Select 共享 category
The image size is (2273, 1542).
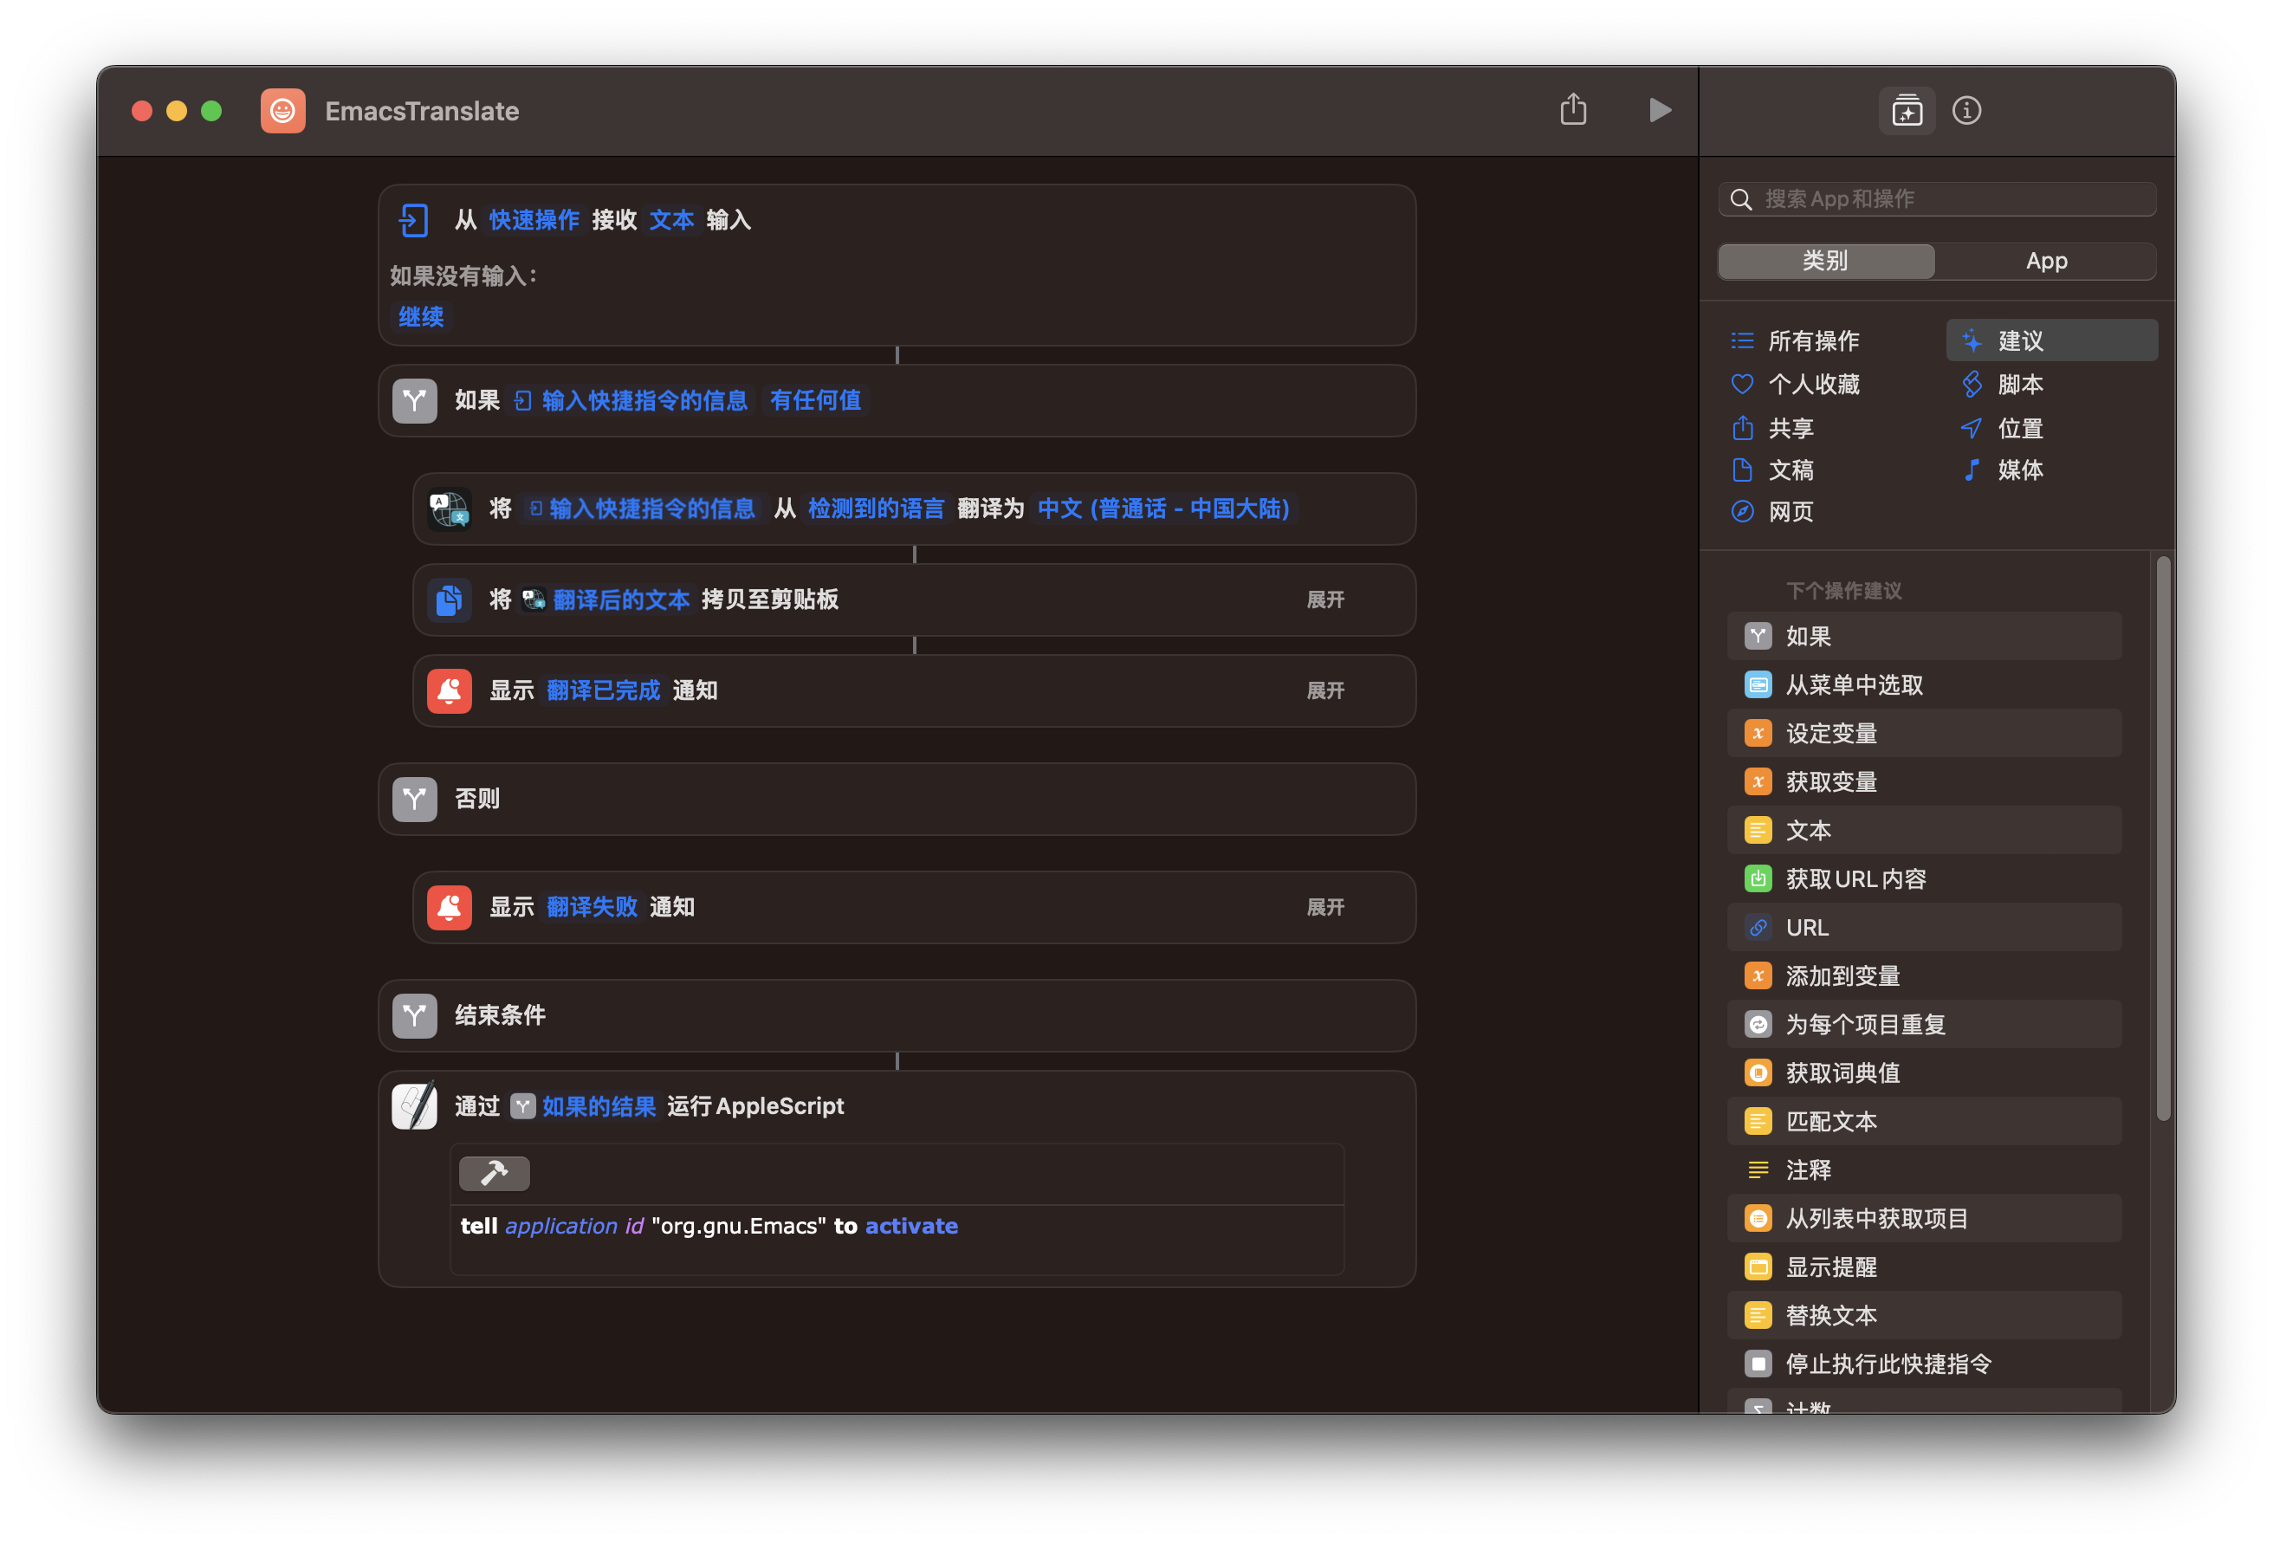coord(1772,429)
